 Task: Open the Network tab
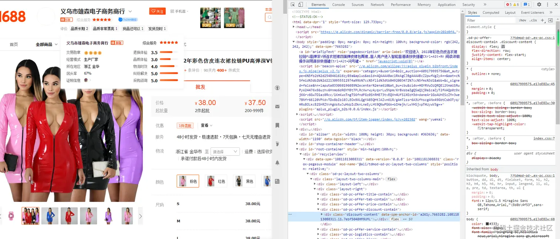coord(377,4)
